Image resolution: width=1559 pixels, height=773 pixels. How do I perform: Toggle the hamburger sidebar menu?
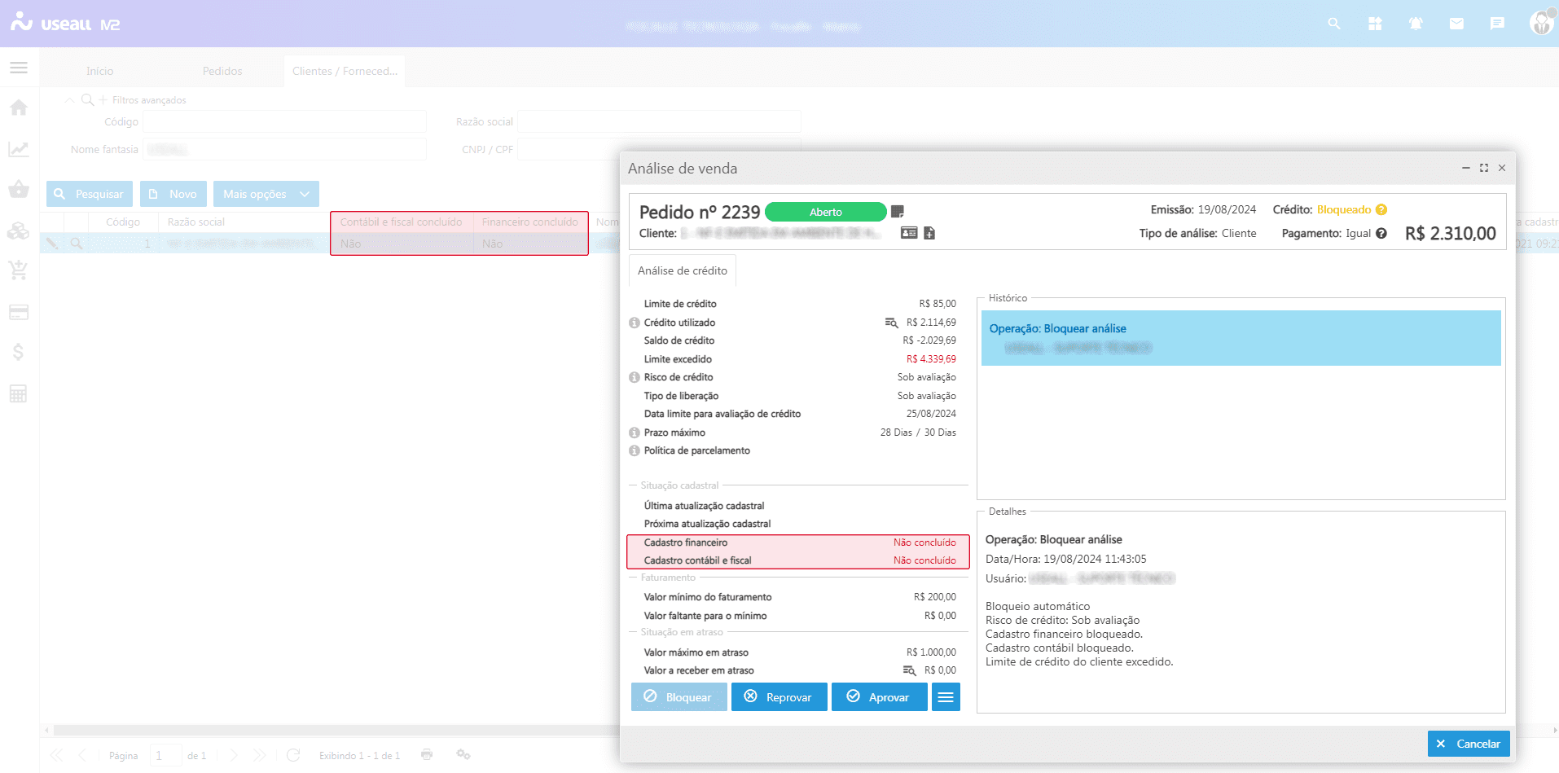pyautogui.click(x=19, y=68)
